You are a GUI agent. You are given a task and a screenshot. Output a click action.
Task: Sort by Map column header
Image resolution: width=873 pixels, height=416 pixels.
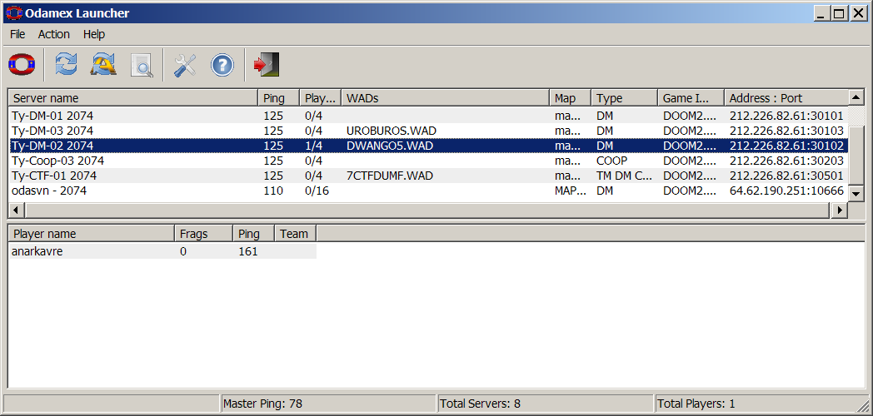[x=570, y=98]
